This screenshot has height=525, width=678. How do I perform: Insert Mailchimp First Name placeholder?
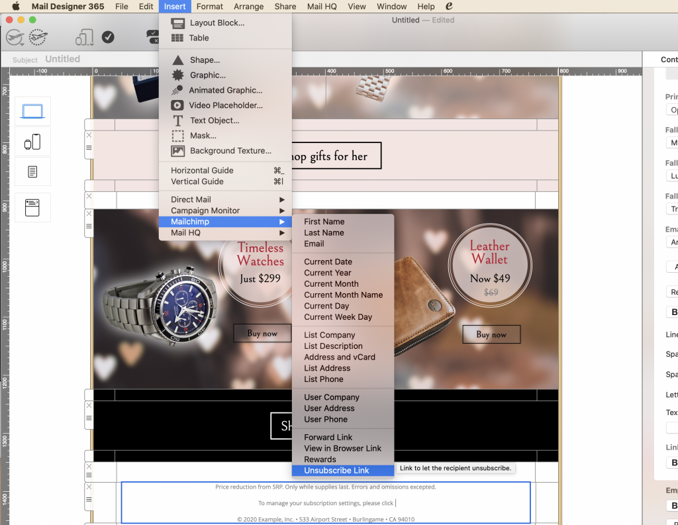343,221
